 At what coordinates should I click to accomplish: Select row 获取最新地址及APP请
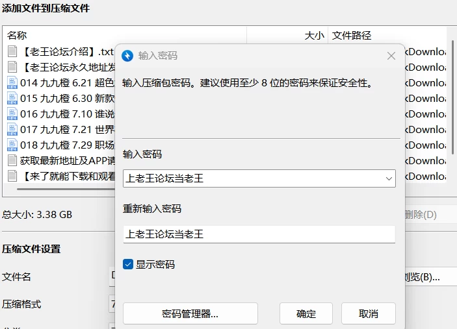[60, 160]
